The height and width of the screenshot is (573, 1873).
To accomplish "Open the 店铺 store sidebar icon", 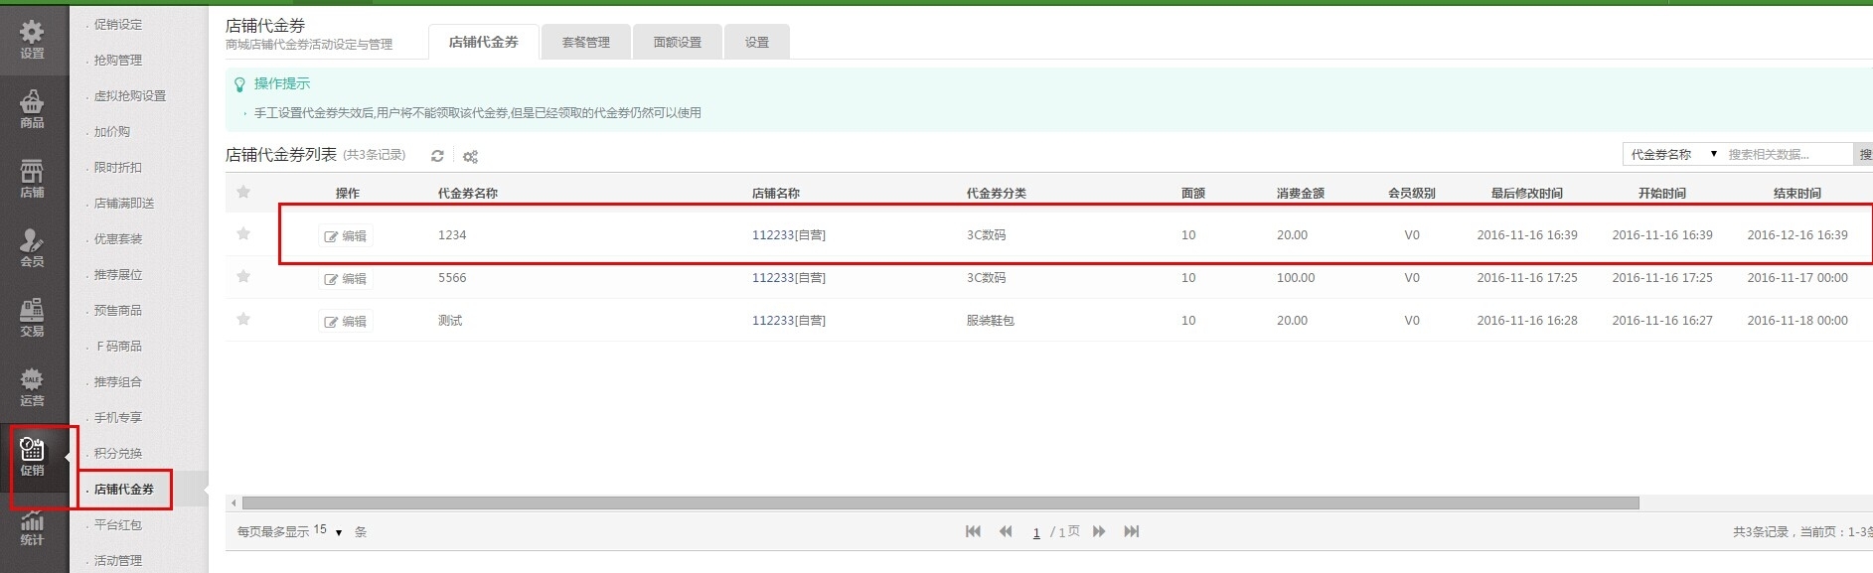I will pyautogui.click(x=33, y=179).
